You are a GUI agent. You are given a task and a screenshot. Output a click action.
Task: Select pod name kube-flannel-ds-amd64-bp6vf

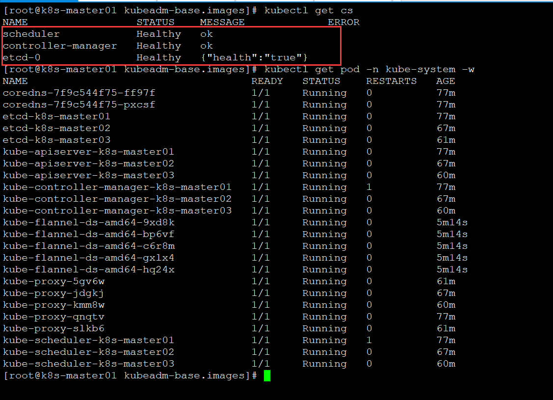coord(88,234)
